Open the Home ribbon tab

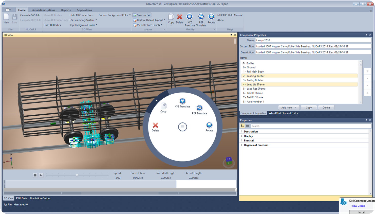(22, 10)
